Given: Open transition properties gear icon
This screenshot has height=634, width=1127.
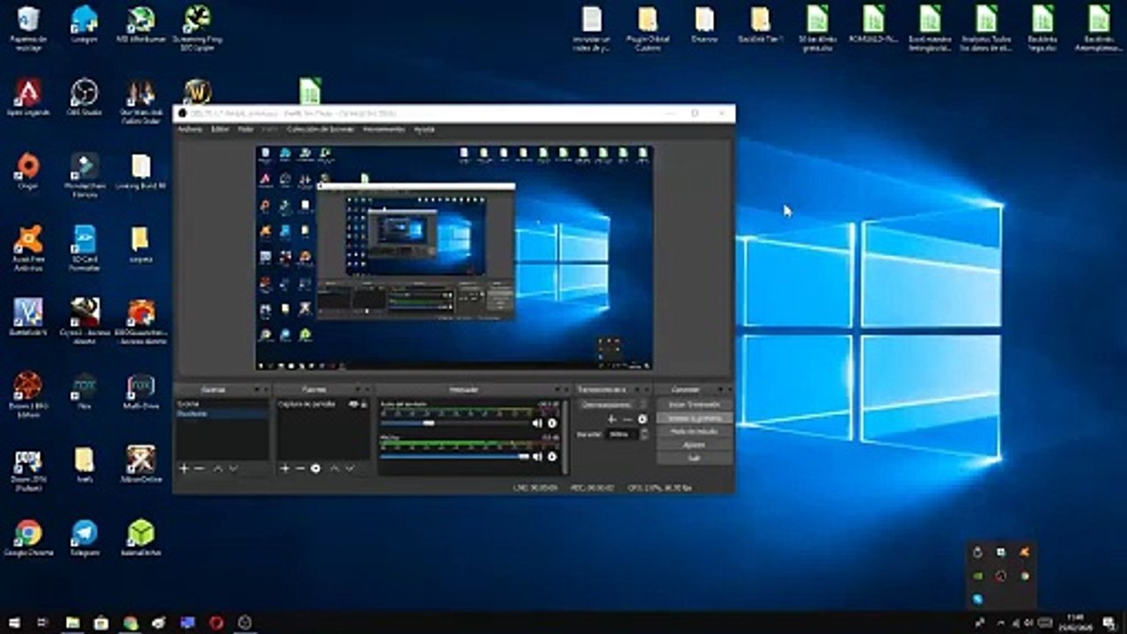Looking at the screenshot, I should 642,419.
